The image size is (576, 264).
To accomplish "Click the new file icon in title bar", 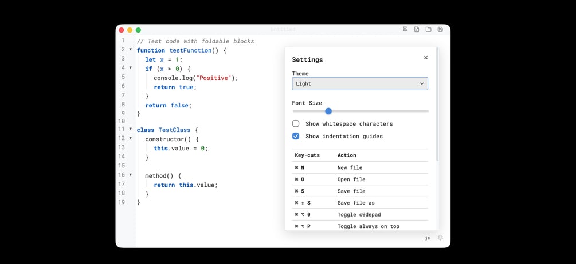I will click(x=417, y=30).
